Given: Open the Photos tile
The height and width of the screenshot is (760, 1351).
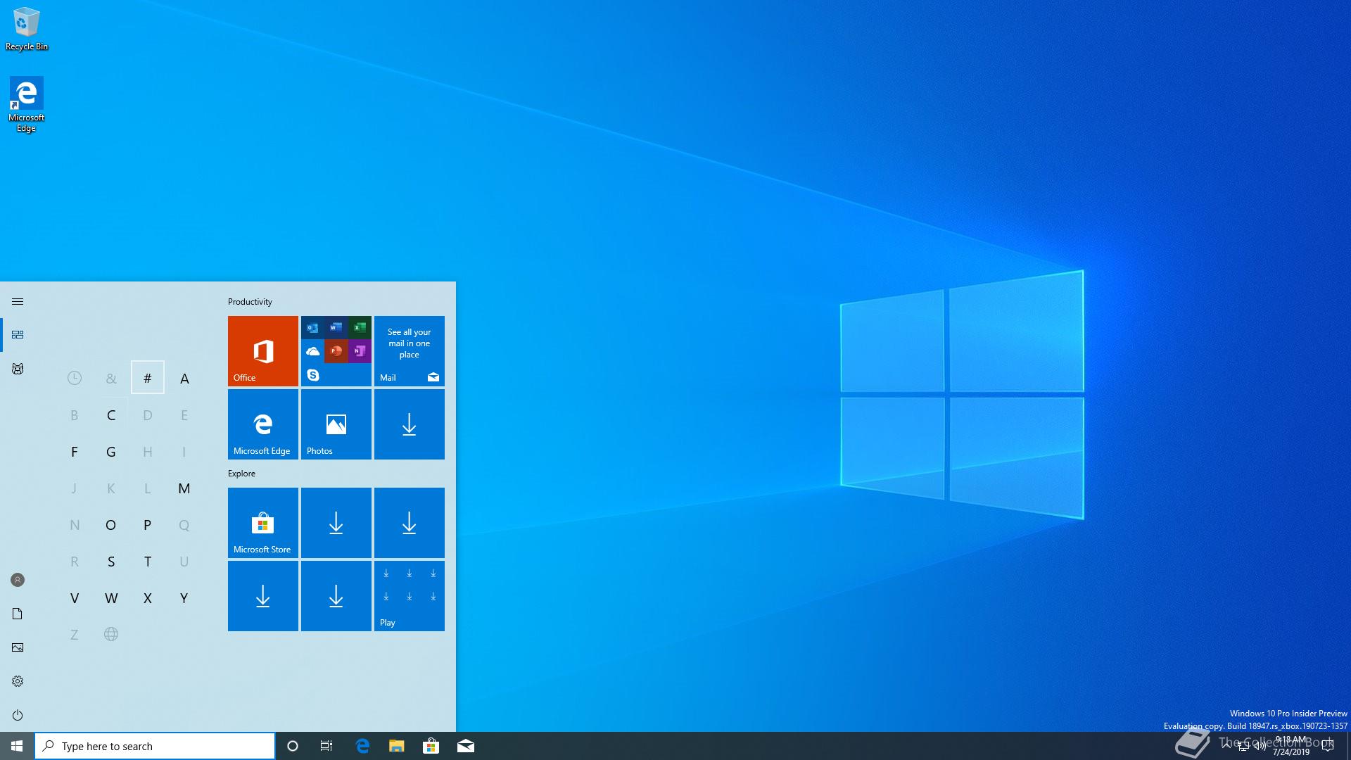Looking at the screenshot, I should pyautogui.click(x=336, y=424).
